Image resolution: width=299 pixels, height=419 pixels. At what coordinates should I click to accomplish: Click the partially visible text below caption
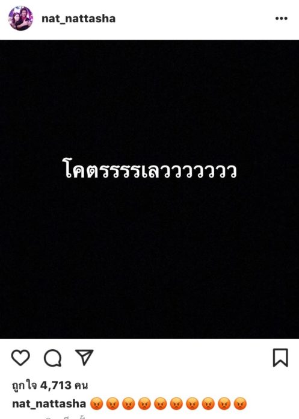click(x=66, y=417)
